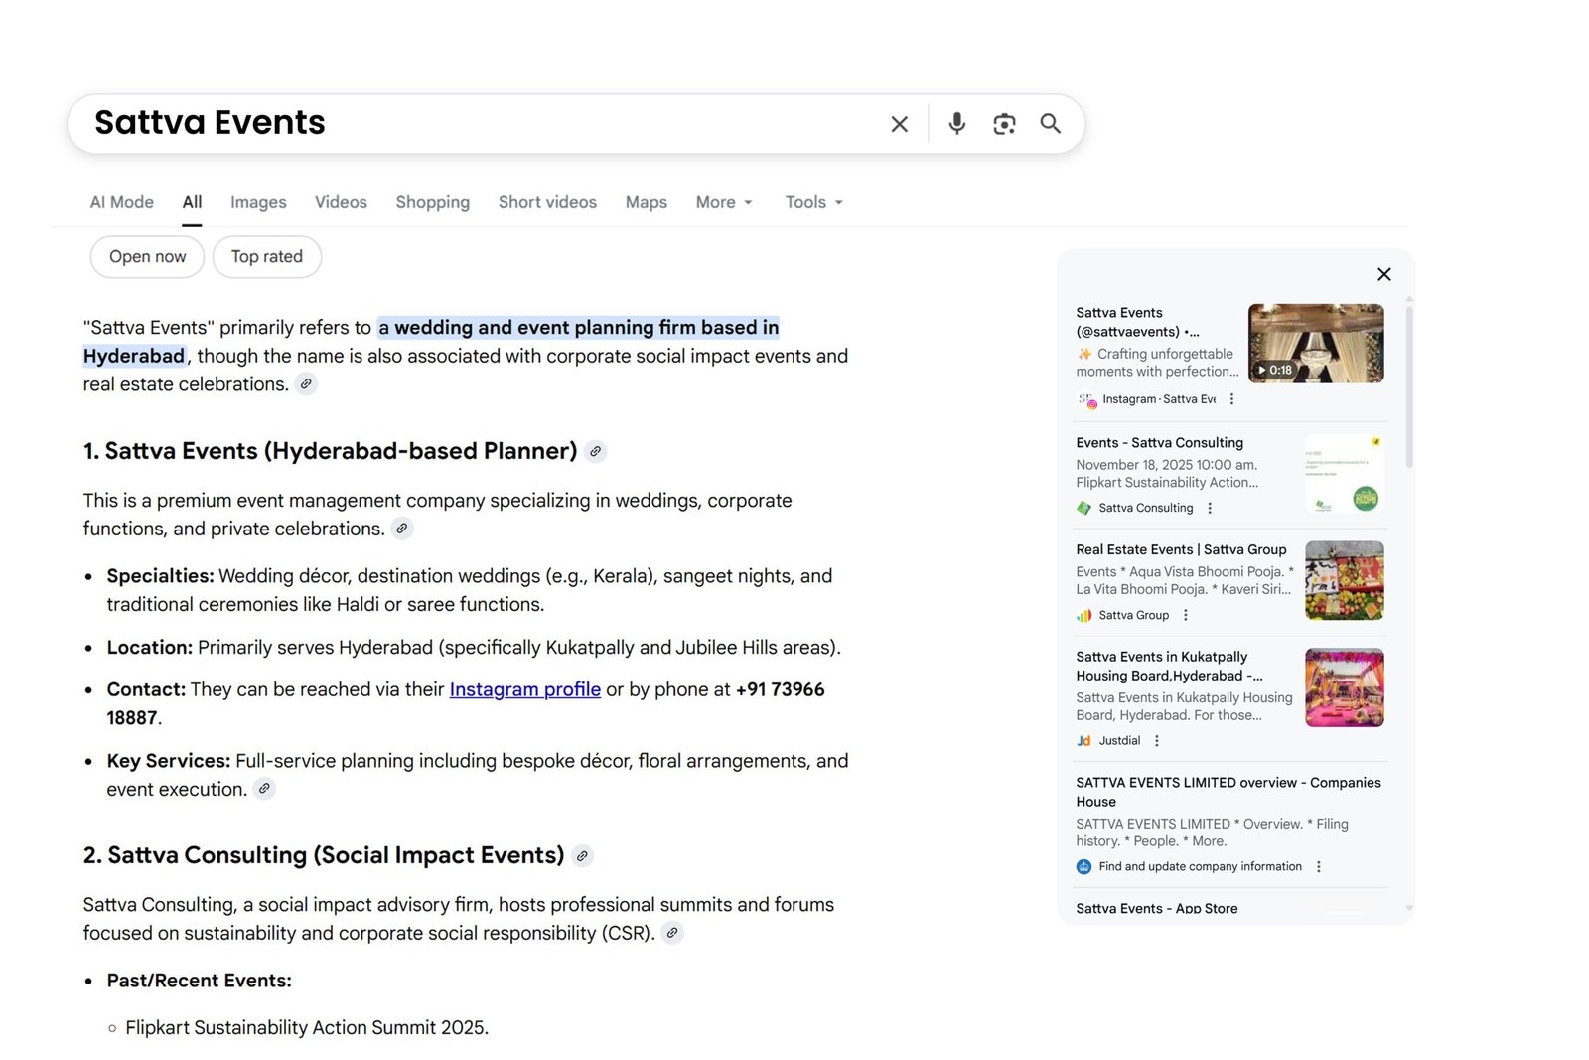
Task: Toggle the Top rated filter
Action: [266, 256]
